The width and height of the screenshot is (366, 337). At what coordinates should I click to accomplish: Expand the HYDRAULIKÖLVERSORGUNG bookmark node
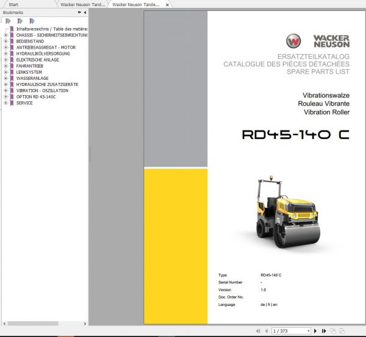click(6, 54)
